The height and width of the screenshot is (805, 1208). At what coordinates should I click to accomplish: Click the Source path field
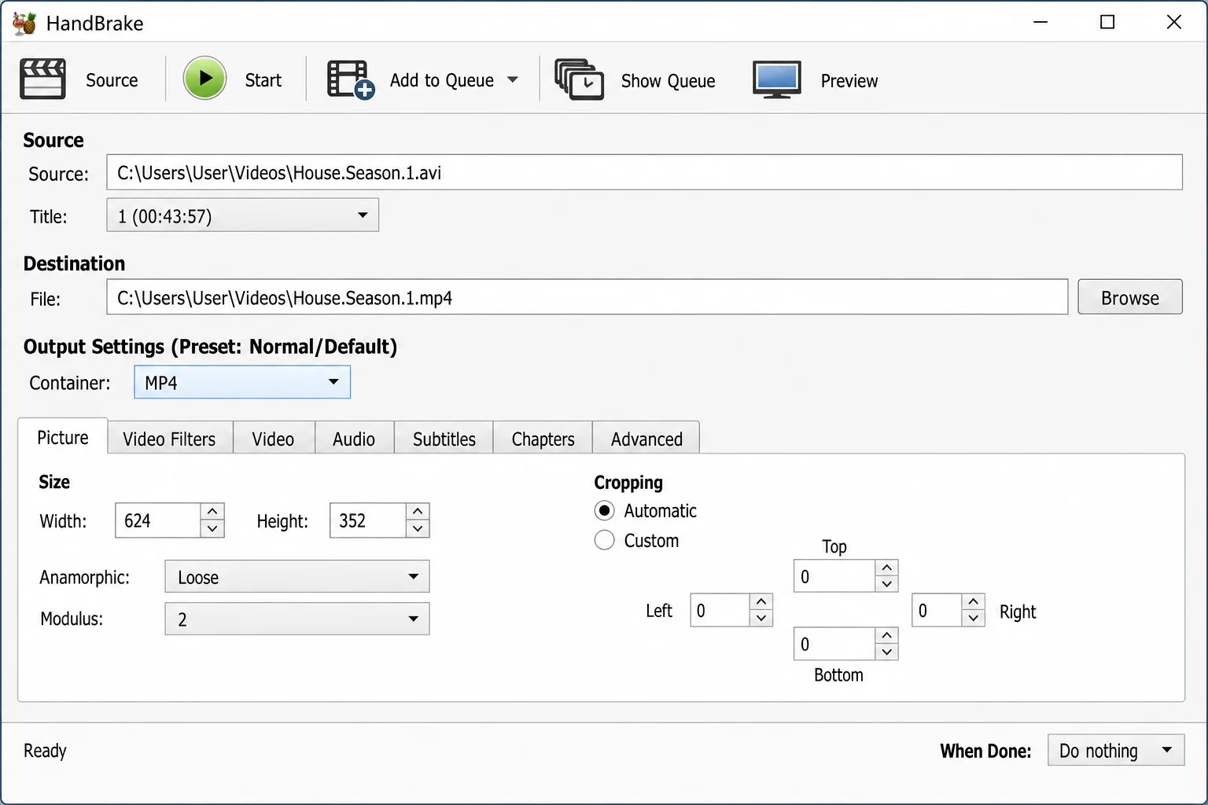click(x=644, y=172)
